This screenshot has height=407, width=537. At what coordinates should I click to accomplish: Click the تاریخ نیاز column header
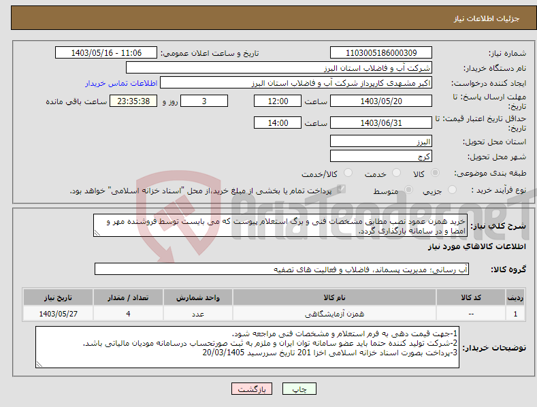[x=59, y=297]
